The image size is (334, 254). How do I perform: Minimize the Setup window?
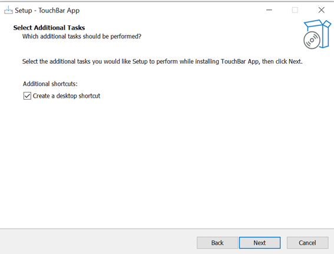269,10
